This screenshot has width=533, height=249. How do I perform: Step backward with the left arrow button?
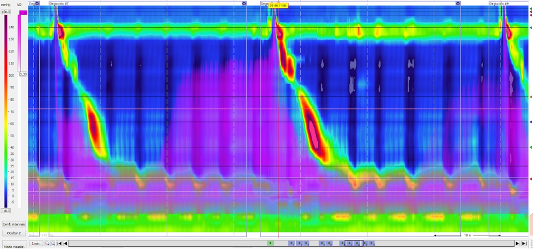pos(65,243)
